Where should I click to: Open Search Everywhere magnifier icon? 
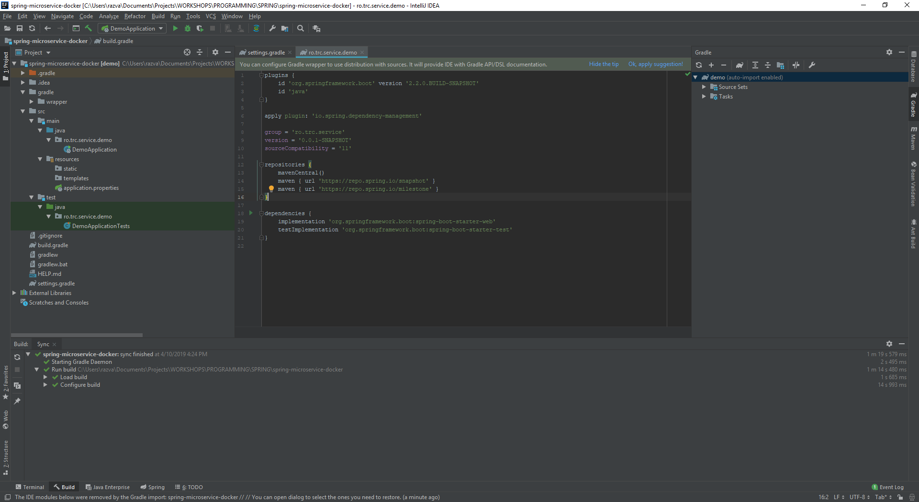[x=301, y=29]
